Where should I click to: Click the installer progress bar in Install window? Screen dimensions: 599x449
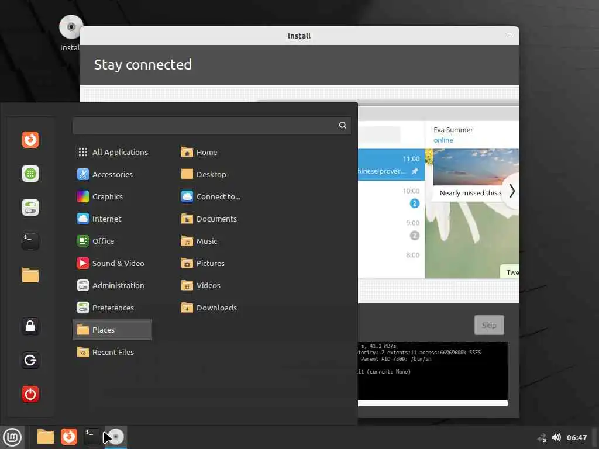432,403
